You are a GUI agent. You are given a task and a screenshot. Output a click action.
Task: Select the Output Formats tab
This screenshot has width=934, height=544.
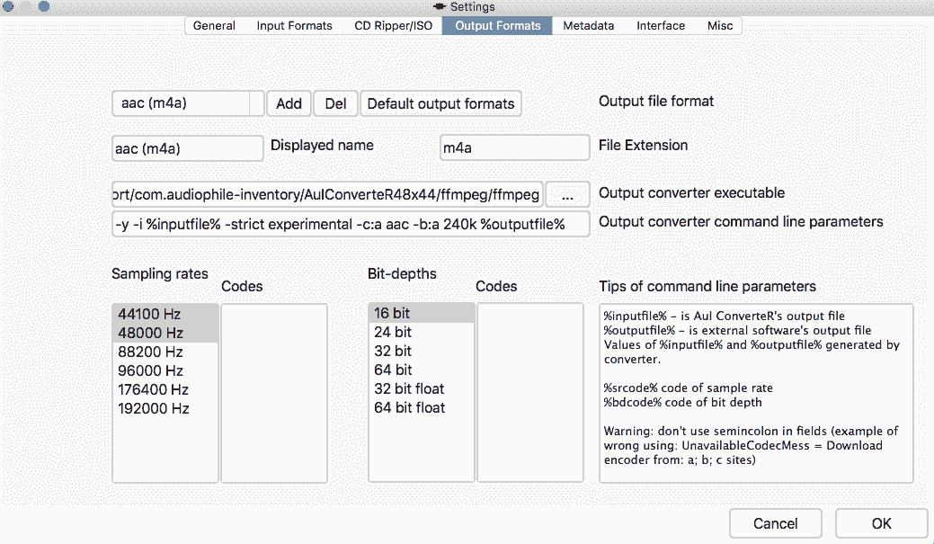click(x=497, y=25)
